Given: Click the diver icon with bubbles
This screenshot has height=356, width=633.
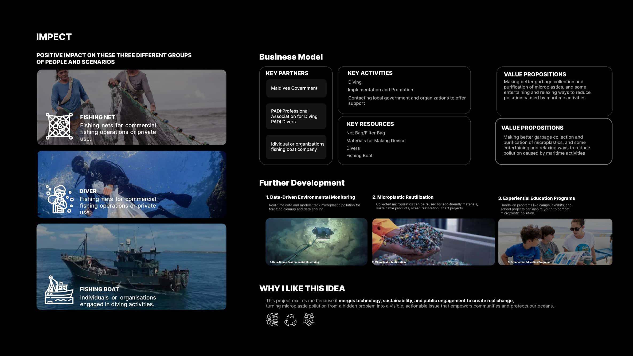Looking at the screenshot, I should pos(60,199).
